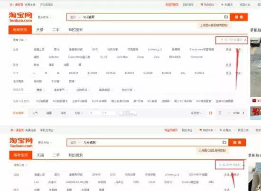
Task: Open the 发货地 location dropdown
Action: (196, 113)
